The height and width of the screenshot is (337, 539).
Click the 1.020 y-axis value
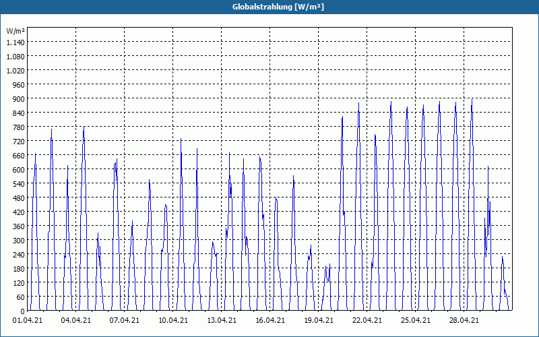[x=15, y=71]
